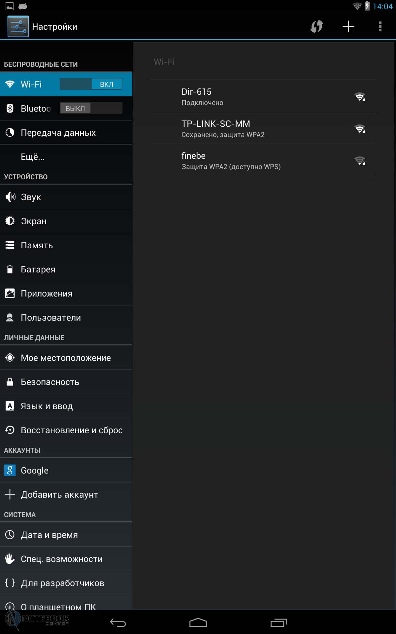Tap the signal icon for Dir-615
Screen dimensions: 396x634
click(x=360, y=97)
